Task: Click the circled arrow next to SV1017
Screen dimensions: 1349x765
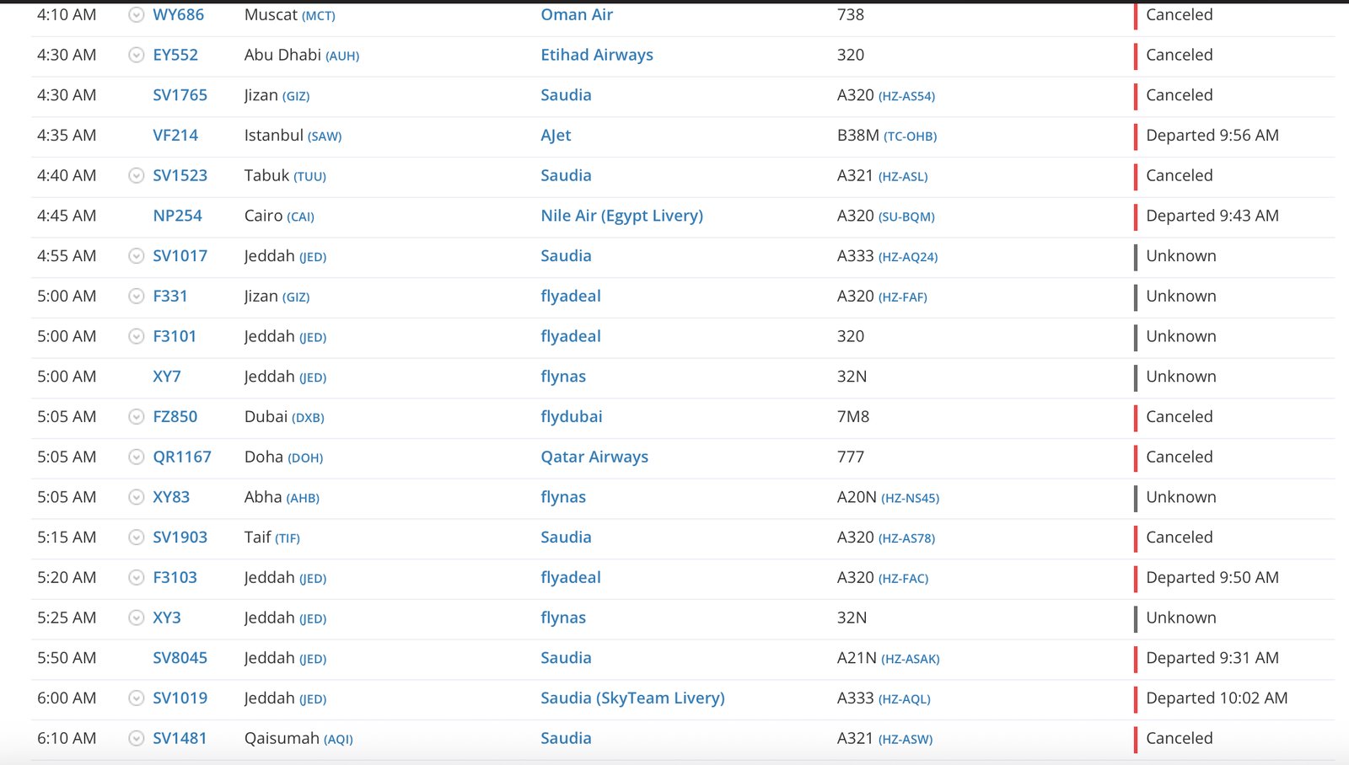Action: [136, 256]
